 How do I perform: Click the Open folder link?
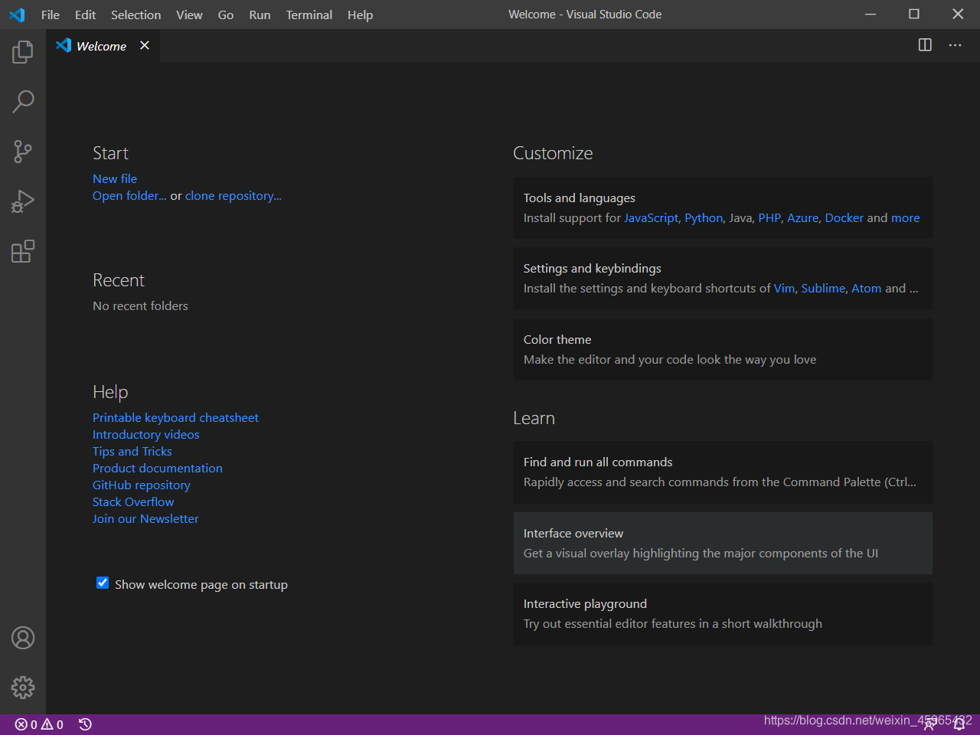coord(129,195)
